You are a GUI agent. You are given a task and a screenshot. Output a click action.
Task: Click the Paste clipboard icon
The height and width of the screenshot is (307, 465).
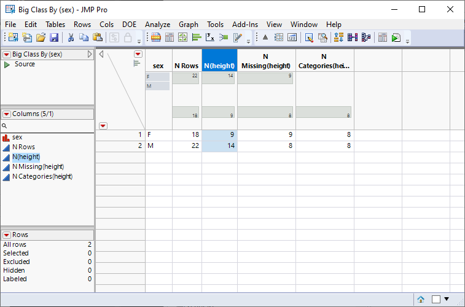point(98,37)
